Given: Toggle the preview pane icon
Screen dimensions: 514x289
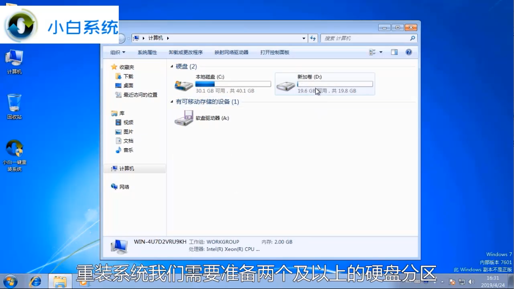Looking at the screenshot, I should tap(394, 52).
